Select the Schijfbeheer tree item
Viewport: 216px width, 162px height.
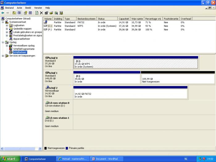20,52
